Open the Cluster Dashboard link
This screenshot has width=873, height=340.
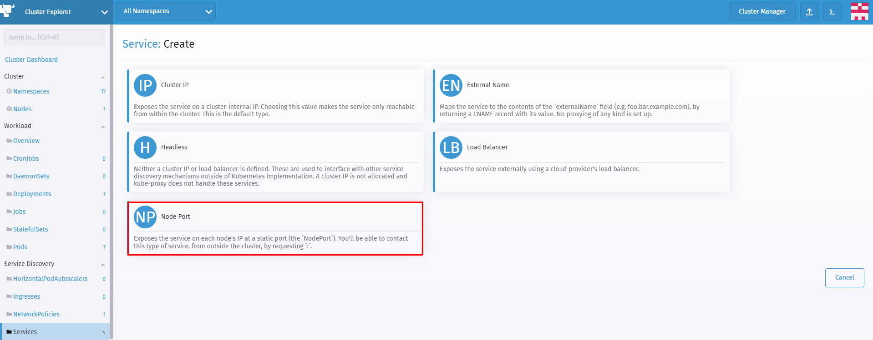(x=31, y=59)
